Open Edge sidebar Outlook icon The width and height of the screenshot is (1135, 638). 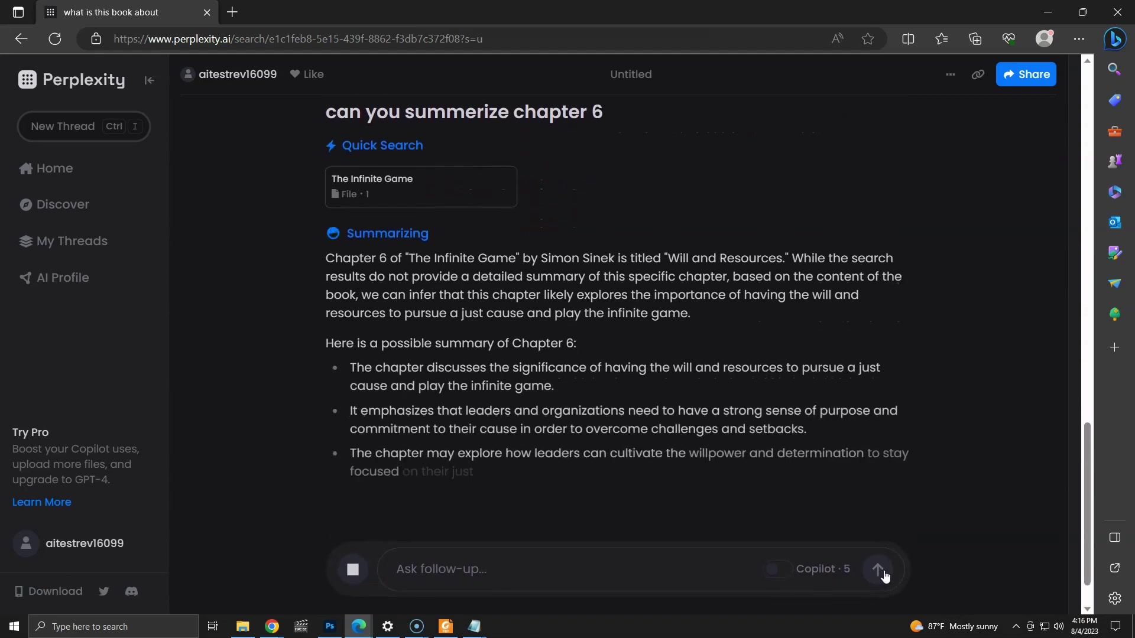(x=1114, y=223)
